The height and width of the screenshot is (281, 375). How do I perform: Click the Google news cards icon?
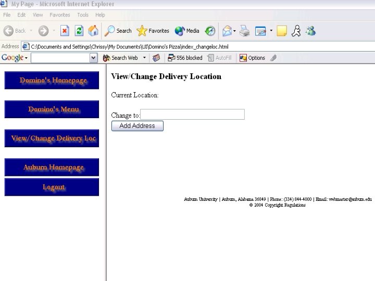pos(156,58)
